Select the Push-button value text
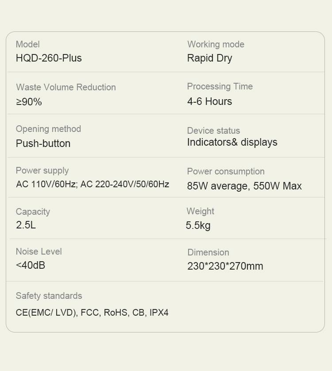This screenshot has width=332, height=371. [43, 143]
